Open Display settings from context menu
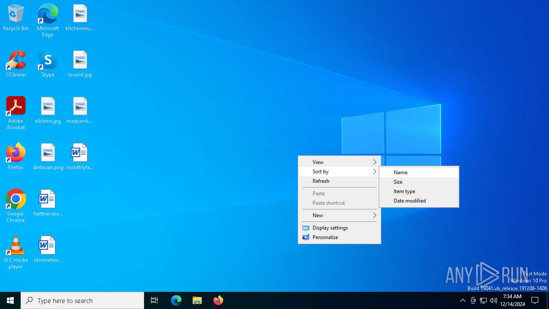The height and width of the screenshot is (309, 549). (x=339, y=227)
